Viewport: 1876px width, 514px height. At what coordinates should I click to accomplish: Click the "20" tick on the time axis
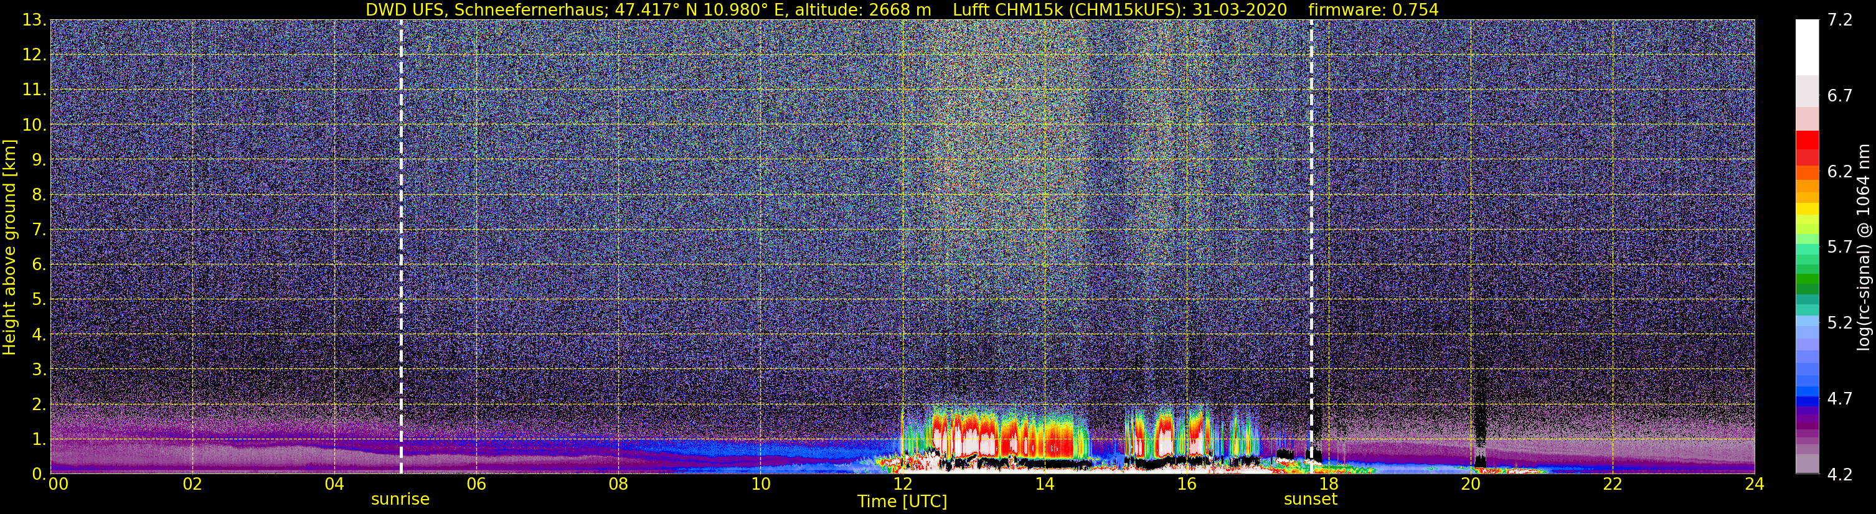(1471, 485)
